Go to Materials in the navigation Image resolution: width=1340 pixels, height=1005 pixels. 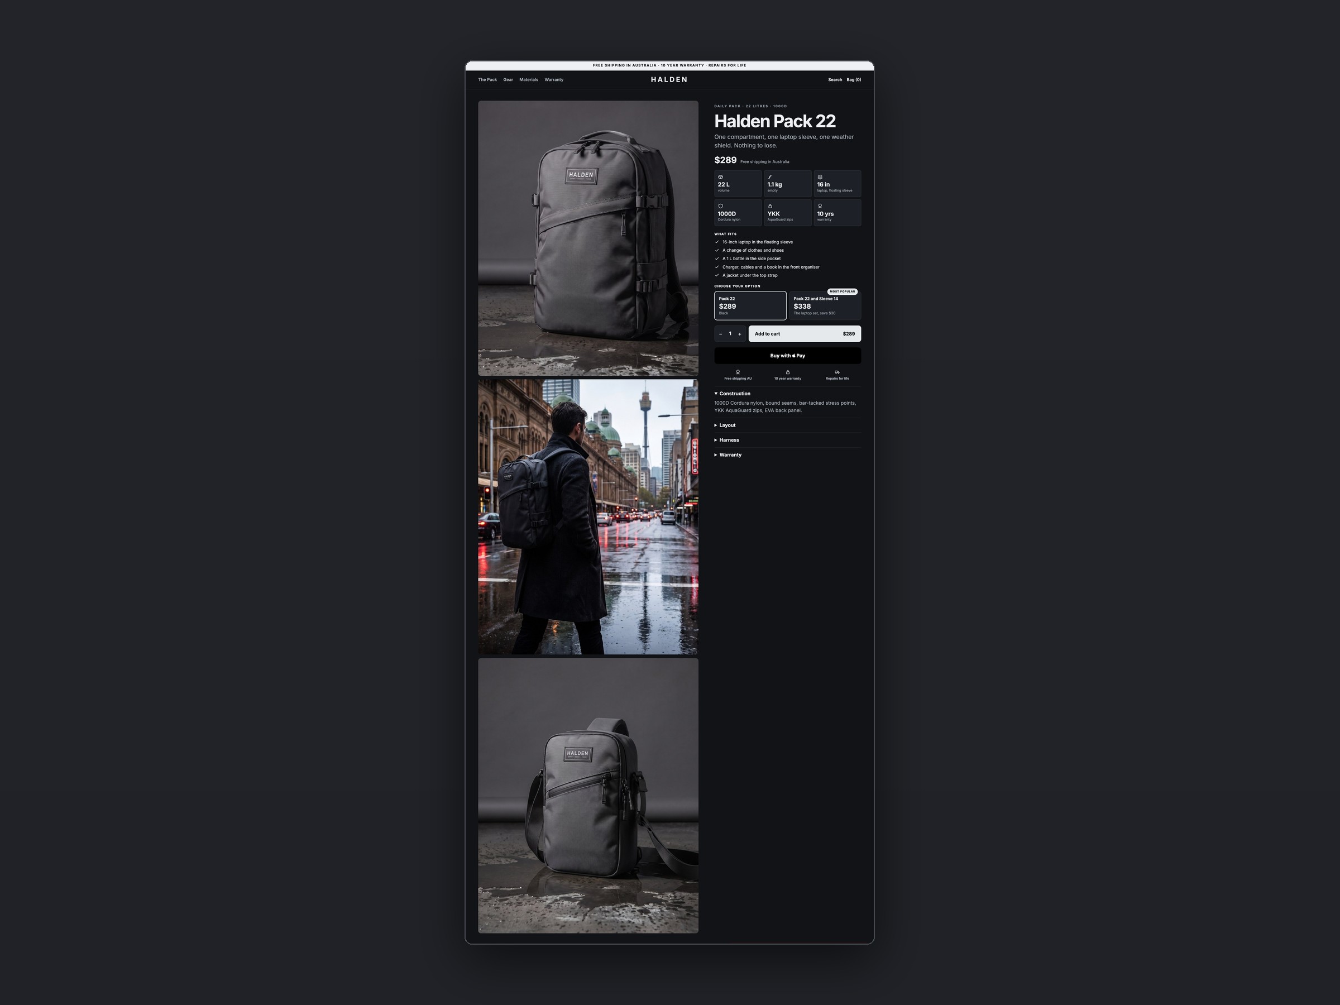coord(529,80)
